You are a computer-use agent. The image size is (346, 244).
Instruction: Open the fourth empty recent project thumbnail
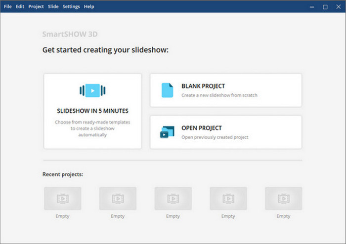click(228, 199)
